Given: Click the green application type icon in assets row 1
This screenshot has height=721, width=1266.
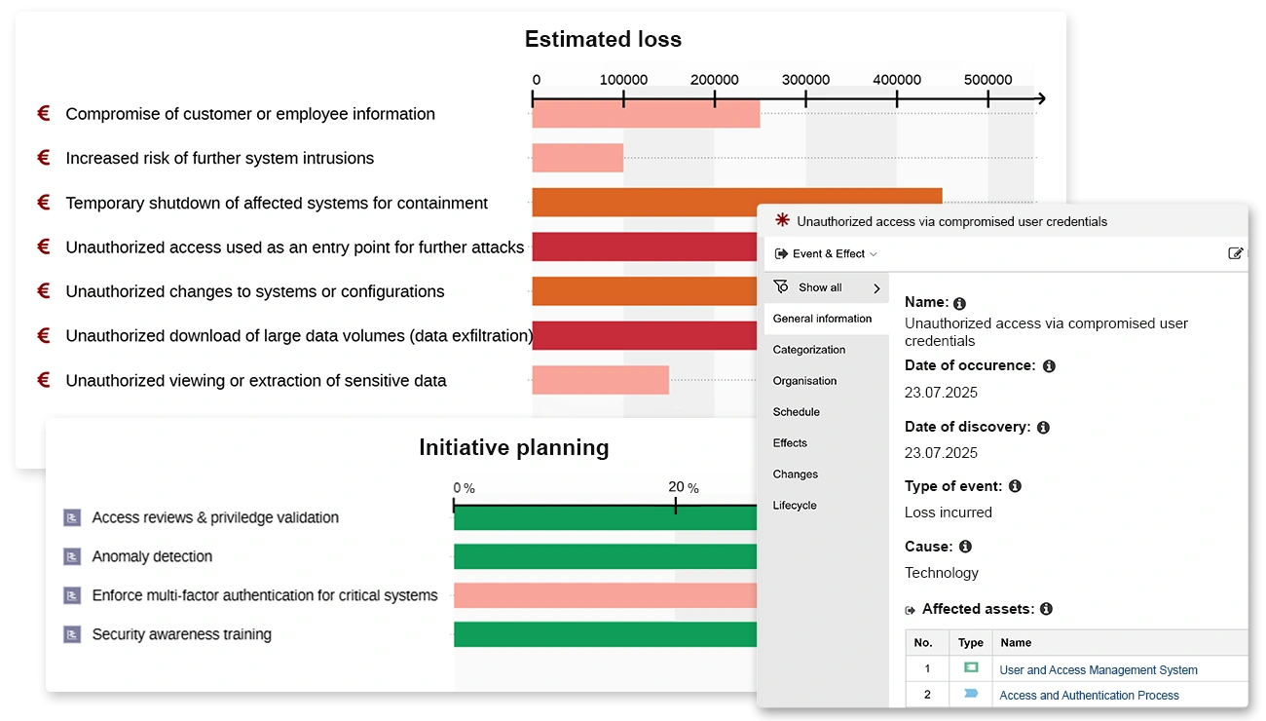Looking at the screenshot, I should pos(970,668).
